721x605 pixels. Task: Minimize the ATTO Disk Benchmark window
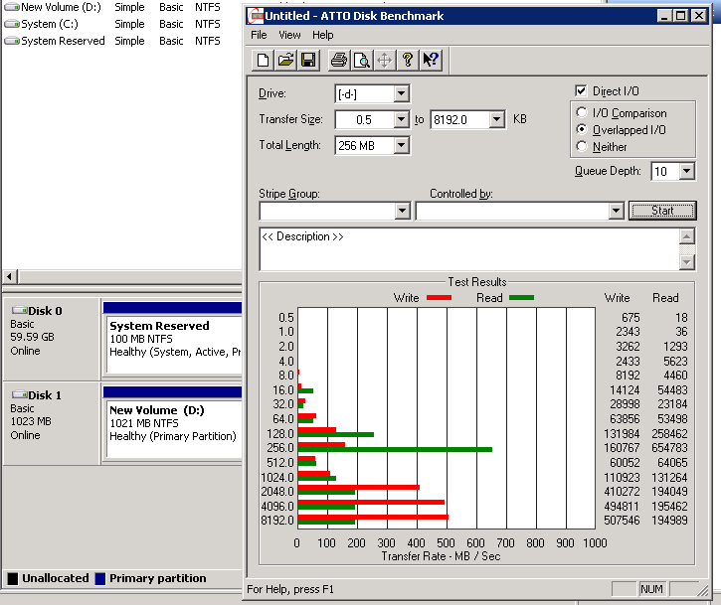[x=663, y=16]
